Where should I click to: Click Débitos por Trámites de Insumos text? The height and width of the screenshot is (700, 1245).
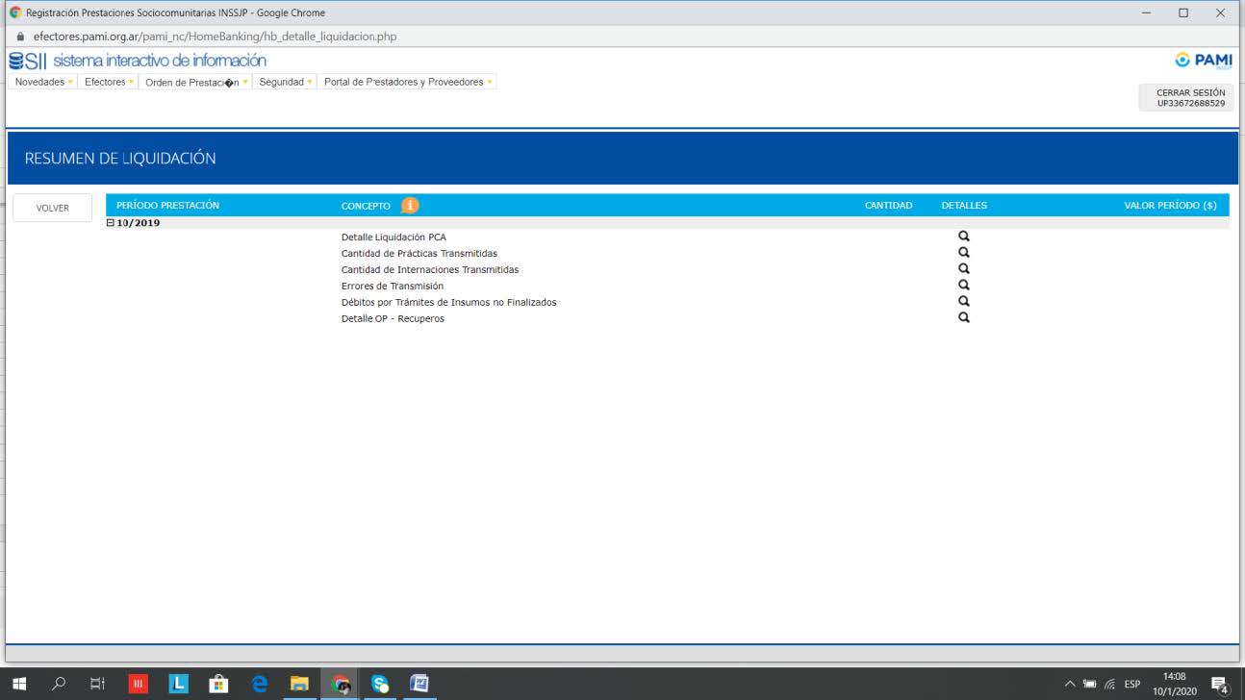coord(448,302)
